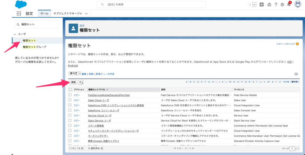305x155 pixels.
Task: Click the sidebar quick find box
Action: (37, 24)
